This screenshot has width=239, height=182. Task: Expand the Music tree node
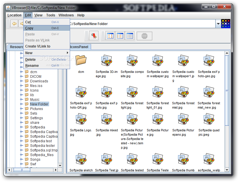21,99
